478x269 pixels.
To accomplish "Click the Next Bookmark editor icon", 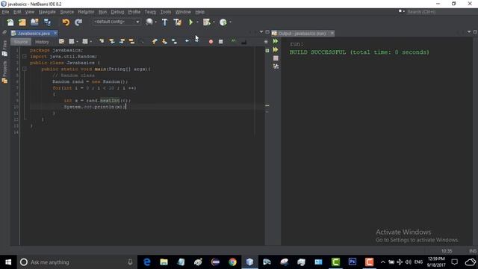I will pos(164,42).
